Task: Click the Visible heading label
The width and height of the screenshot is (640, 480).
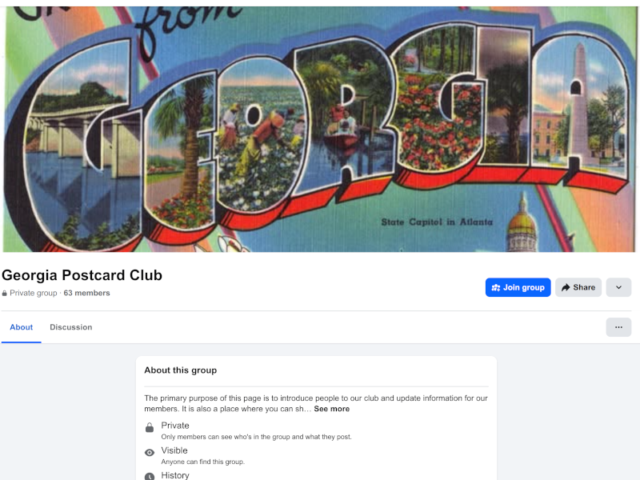Action: (x=174, y=450)
